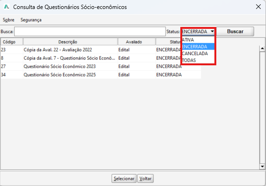Open the Status combo box arrow
Image resolution: width=266 pixels, height=186 pixels.
click(212, 31)
